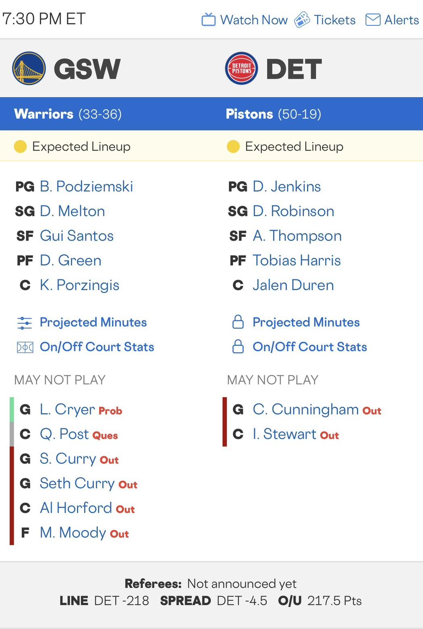Open Pistons On/Off Court Stats link
Image resolution: width=423 pixels, height=629 pixels.
309,347
